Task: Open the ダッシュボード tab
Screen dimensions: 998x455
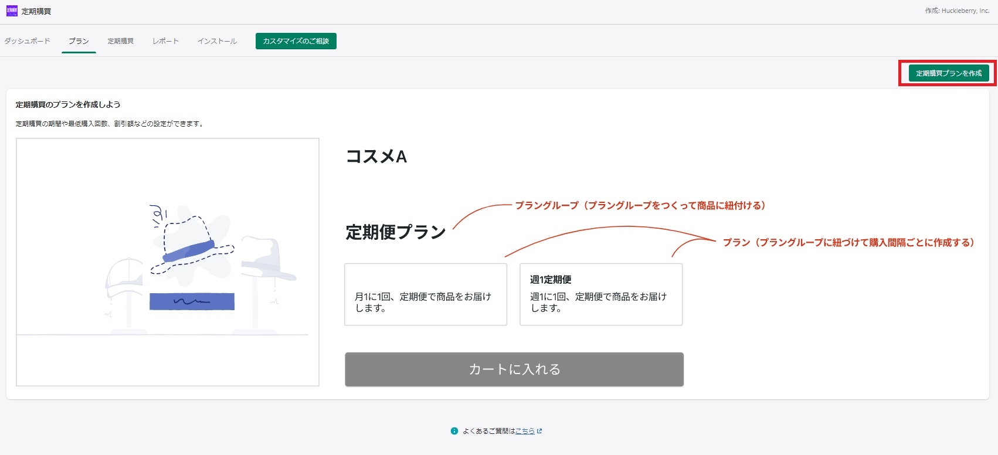Action: coord(28,41)
